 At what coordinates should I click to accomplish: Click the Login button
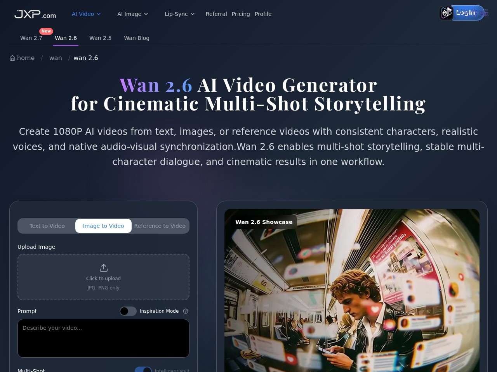click(466, 13)
